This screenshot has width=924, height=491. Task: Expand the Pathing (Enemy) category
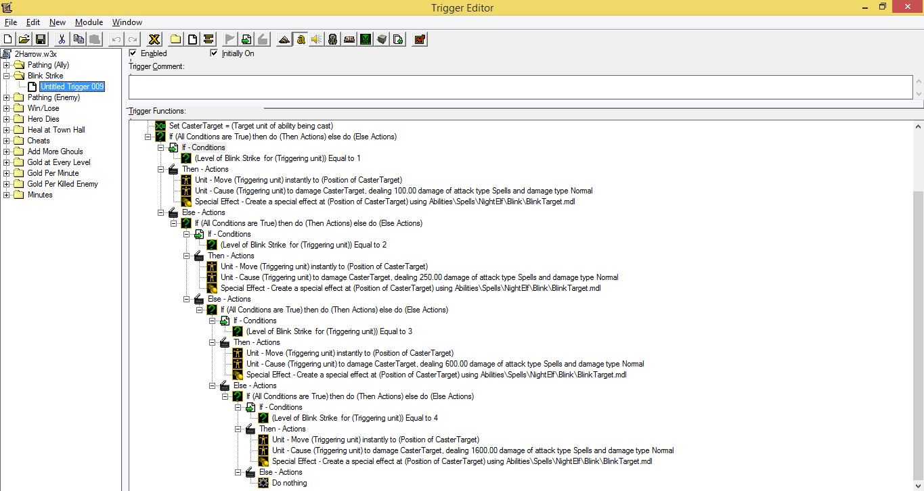(x=7, y=97)
